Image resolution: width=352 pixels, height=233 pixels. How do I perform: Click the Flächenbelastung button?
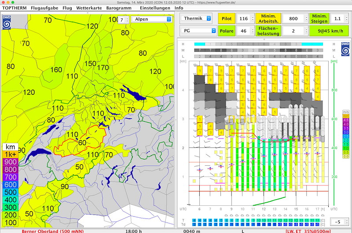[x=268, y=31]
